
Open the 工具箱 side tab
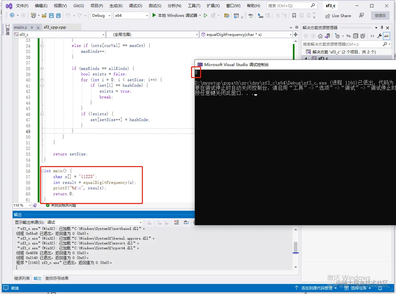(7, 29)
